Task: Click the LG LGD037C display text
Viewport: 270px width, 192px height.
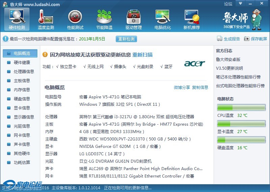Action: (x=102, y=154)
